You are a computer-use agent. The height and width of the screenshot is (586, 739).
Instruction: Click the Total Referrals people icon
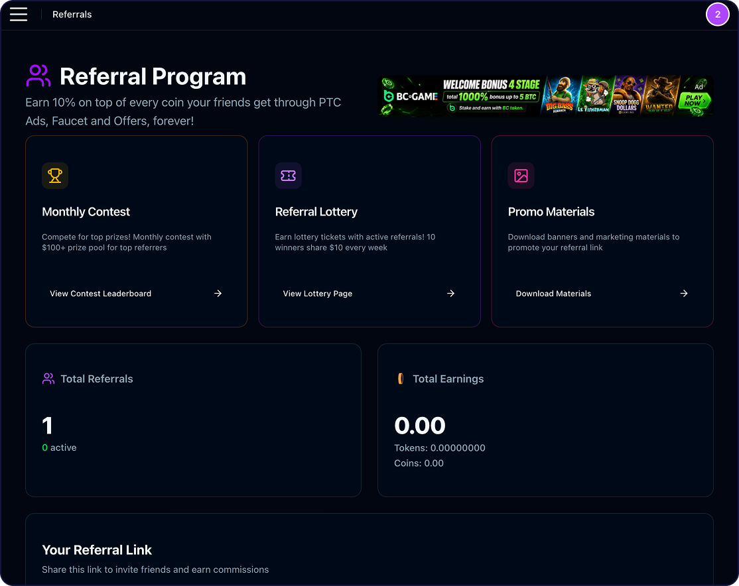coord(48,379)
